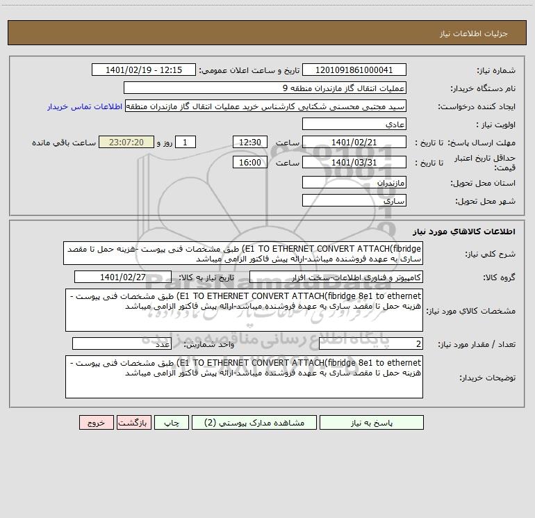This screenshot has height=518, width=535.
Task: Click the request creator field 'سید مجتبی محسنی'
Action: pyautogui.click(x=266, y=106)
